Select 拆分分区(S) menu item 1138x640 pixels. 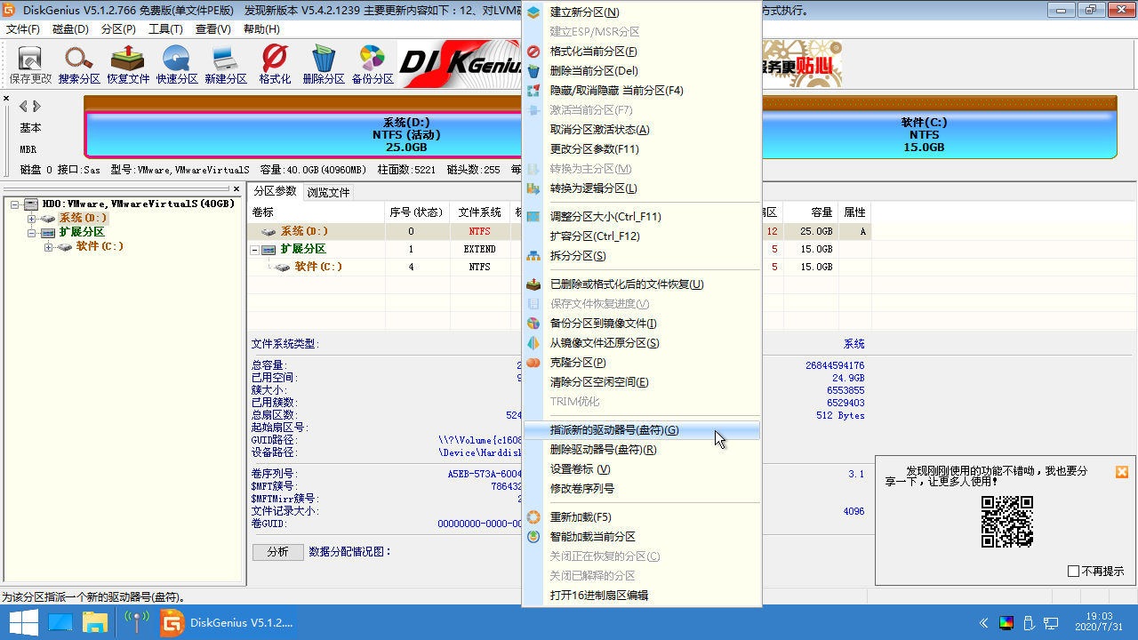[x=641, y=256]
